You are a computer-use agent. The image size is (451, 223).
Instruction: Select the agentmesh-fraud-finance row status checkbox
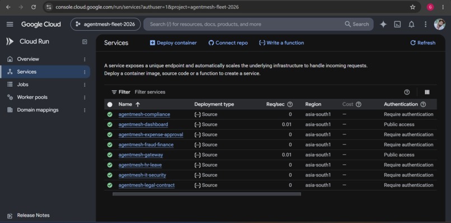click(x=110, y=145)
